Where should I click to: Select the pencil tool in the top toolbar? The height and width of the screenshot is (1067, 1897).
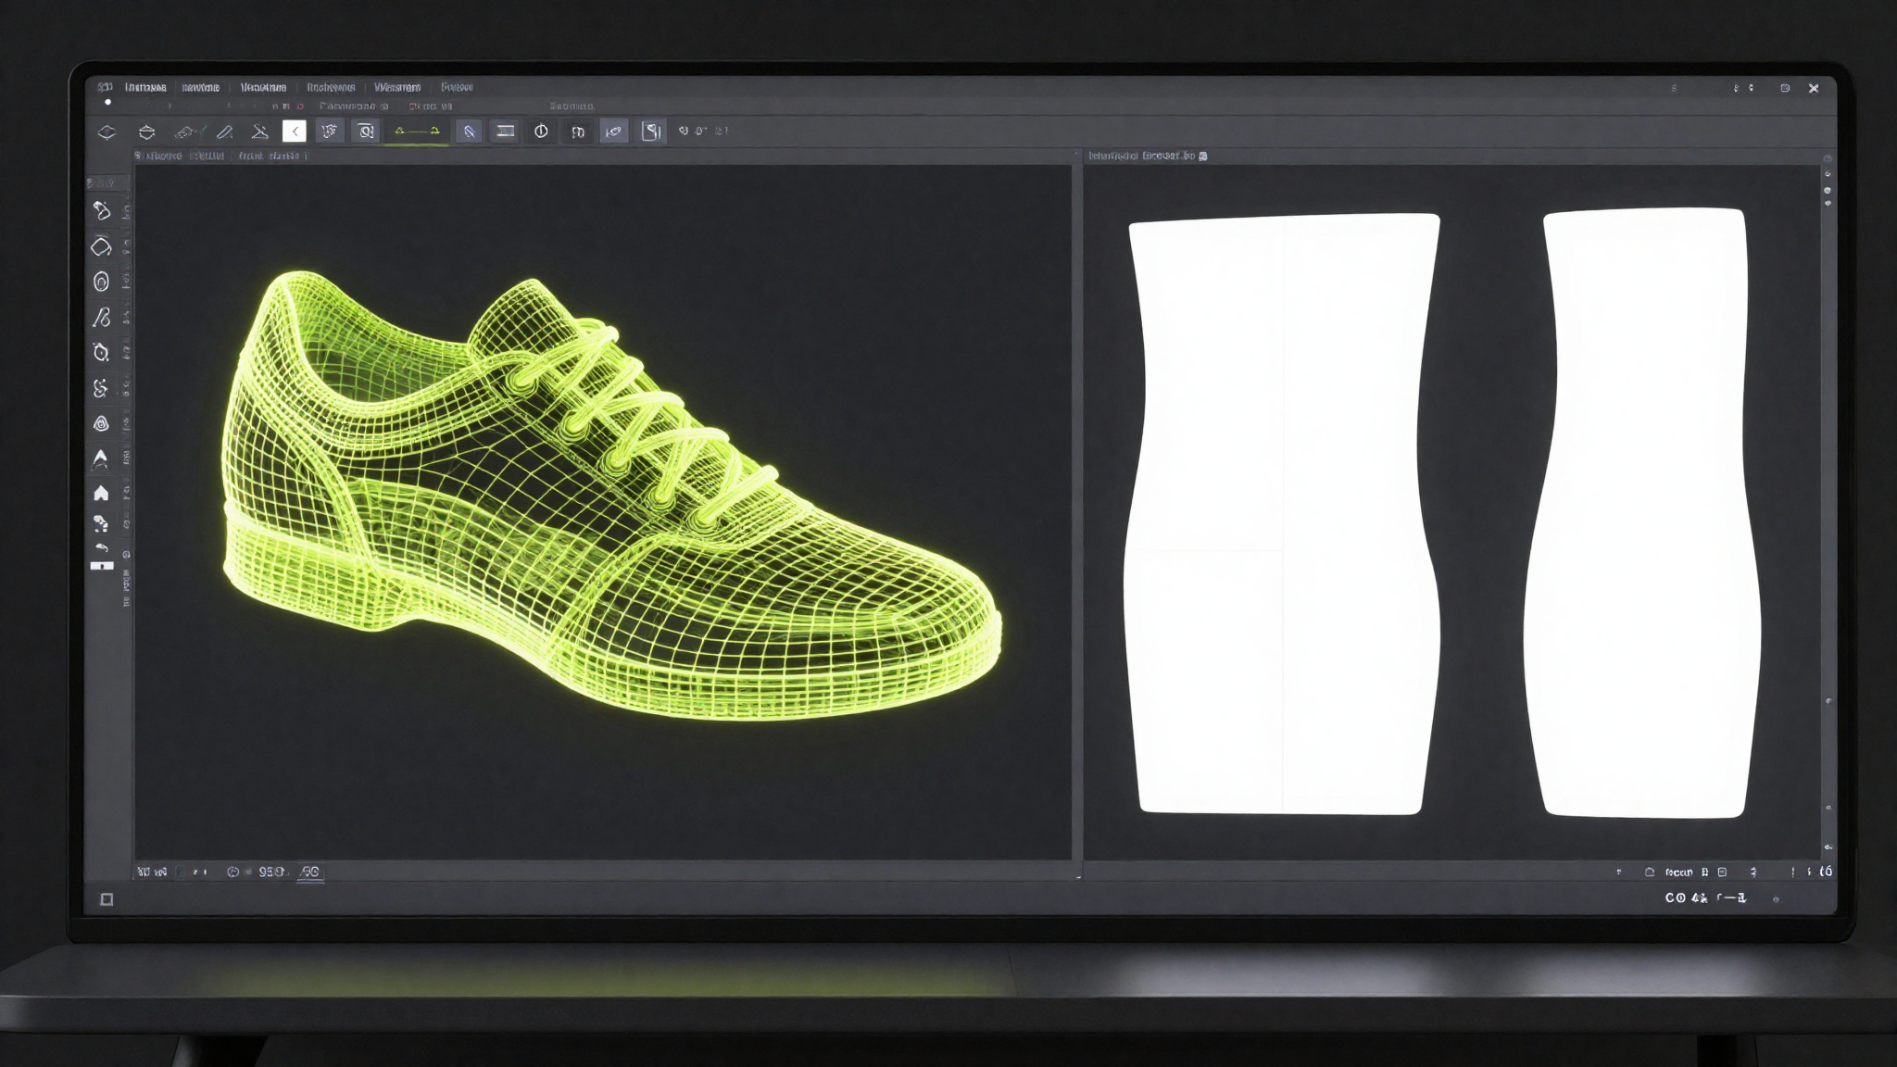pos(224,132)
